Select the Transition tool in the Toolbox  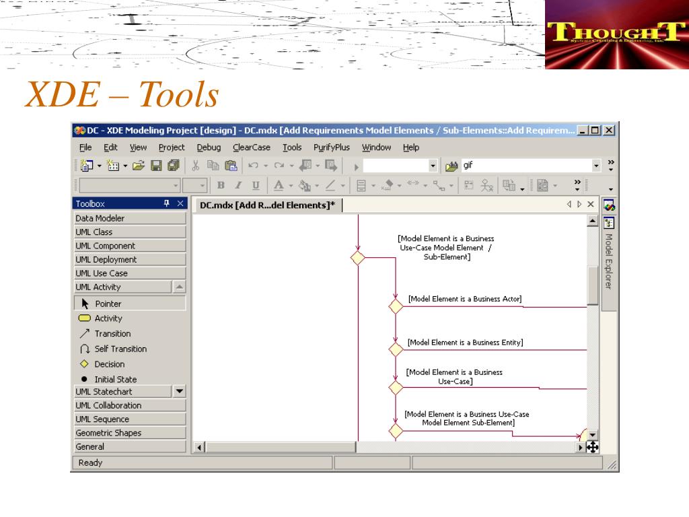click(x=130, y=334)
